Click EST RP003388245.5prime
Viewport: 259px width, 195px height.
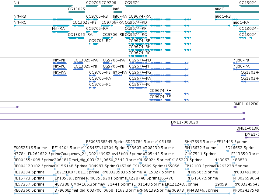tap(106, 142)
